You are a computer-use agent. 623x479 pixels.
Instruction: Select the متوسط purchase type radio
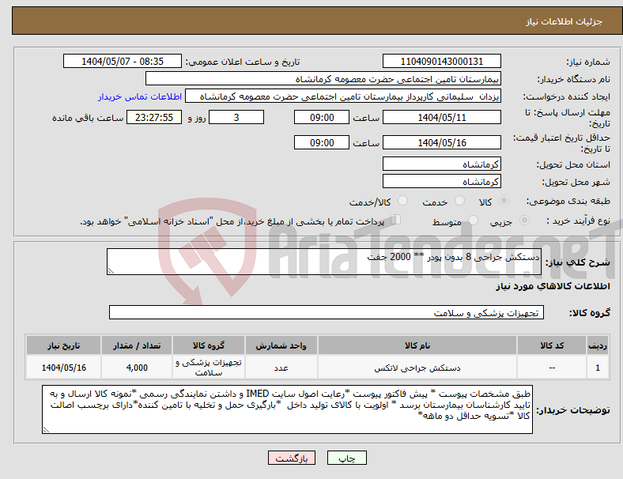473,220
